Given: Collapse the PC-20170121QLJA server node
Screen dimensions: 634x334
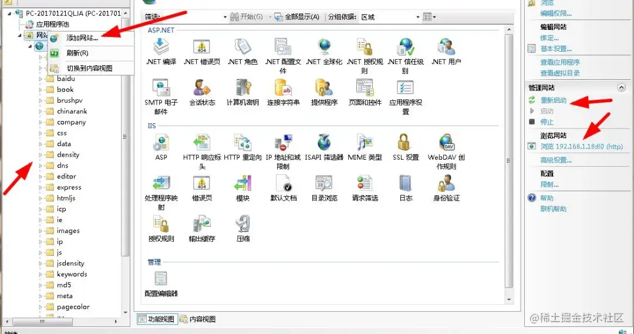Looking at the screenshot, I should coord(9,14).
